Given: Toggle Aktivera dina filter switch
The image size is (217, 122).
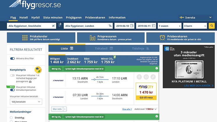Looking at the screenshot, I should (x=12, y=59).
